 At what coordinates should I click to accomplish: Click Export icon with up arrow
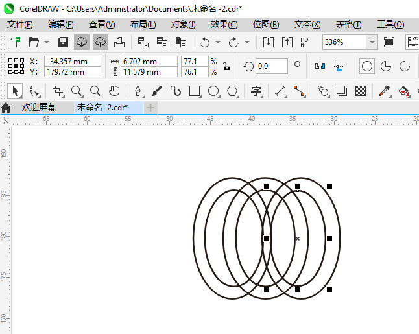click(x=287, y=42)
